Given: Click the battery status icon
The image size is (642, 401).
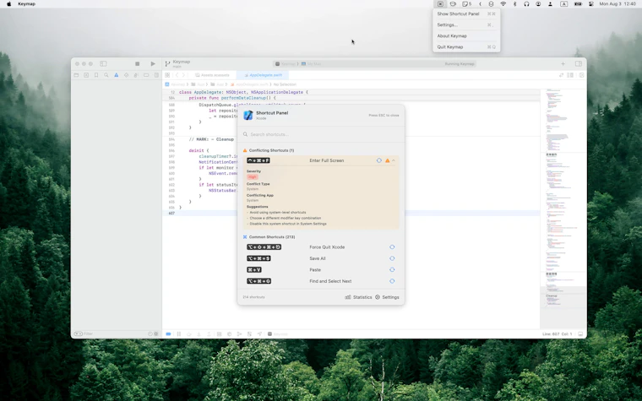Looking at the screenshot, I should (578, 3).
